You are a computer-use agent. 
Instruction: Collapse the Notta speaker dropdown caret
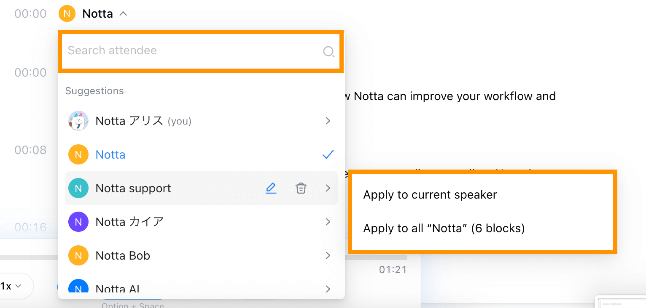click(123, 14)
